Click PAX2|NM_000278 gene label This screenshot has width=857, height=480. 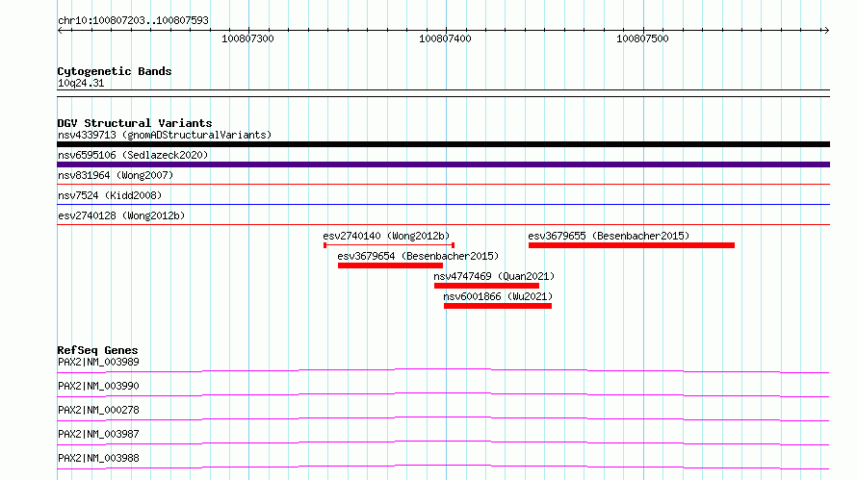pos(98,410)
